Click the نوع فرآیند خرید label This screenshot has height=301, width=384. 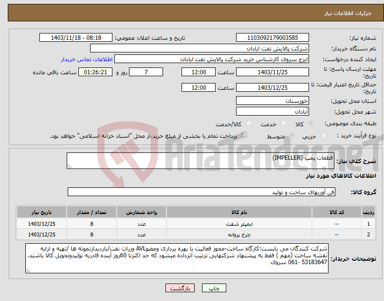357,135
